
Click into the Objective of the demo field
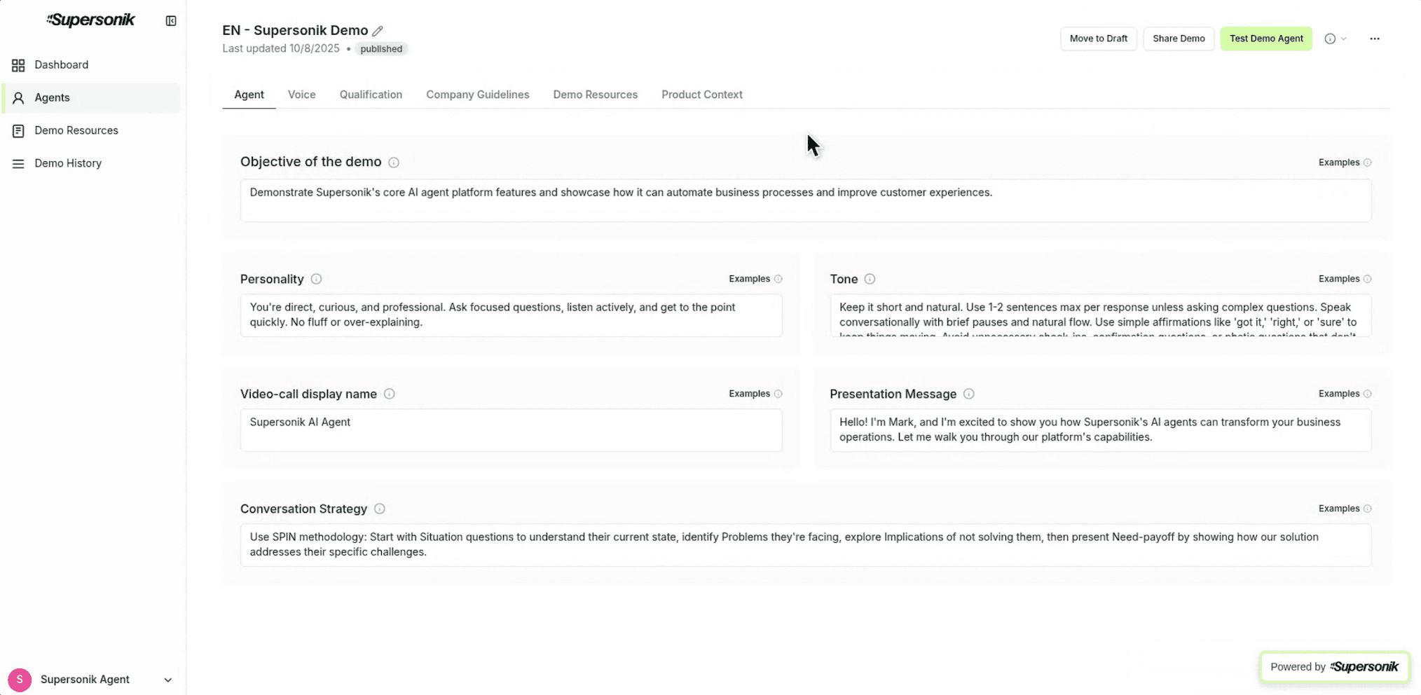806,200
